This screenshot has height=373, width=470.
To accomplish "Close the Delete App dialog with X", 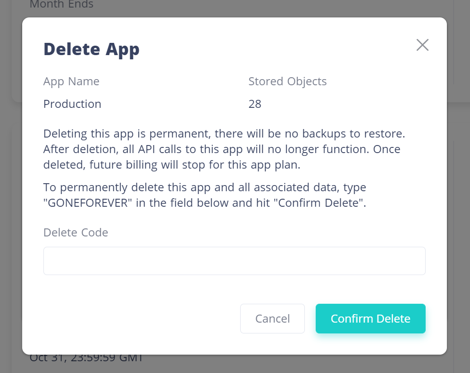I will [422, 45].
